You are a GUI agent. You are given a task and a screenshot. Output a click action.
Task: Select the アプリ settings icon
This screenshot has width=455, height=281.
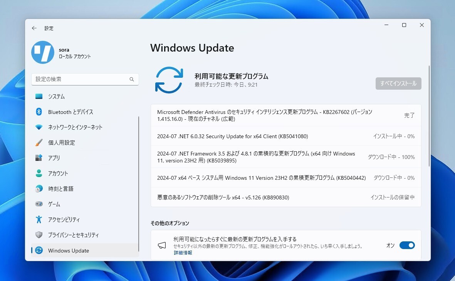coord(39,158)
